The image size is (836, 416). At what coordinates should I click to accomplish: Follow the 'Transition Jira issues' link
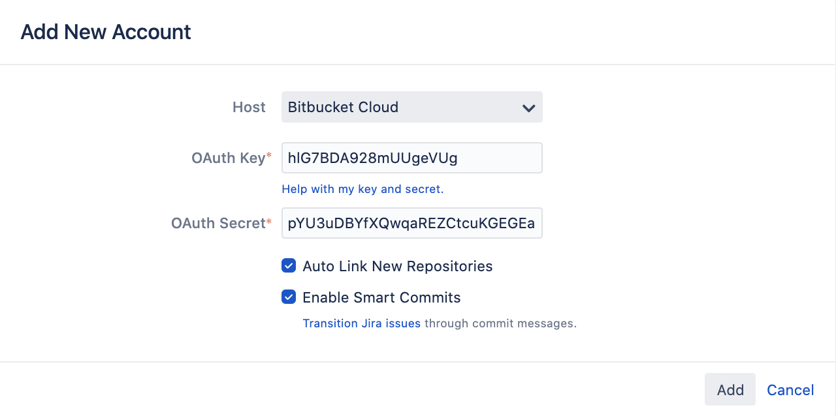click(x=361, y=323)
